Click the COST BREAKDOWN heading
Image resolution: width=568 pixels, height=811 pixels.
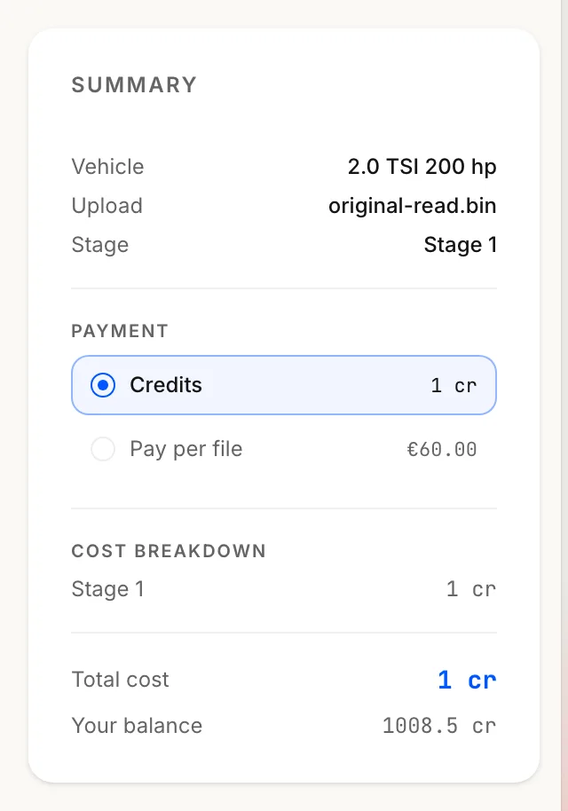(169, 551)
